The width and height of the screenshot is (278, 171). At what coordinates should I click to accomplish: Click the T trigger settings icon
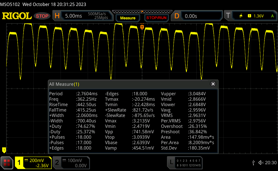(228, 16)
